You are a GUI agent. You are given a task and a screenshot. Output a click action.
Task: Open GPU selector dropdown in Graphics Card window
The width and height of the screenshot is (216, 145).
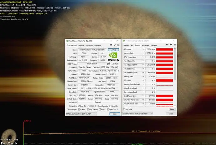pos(81,114)
